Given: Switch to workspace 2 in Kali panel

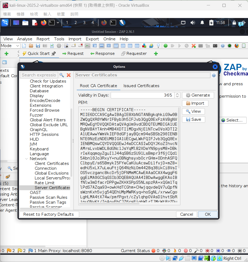Looking at the screenshot, I should (76, 23).
